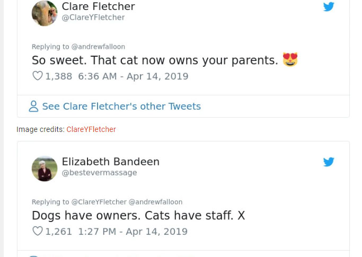The width and height of the screenshot is (362, 257).
Task: Visit the @bestevermassage handle
Action: [x=99, y=173]
